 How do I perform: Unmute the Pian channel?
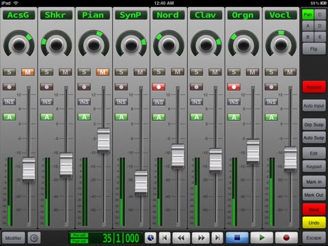pos(102,72)
